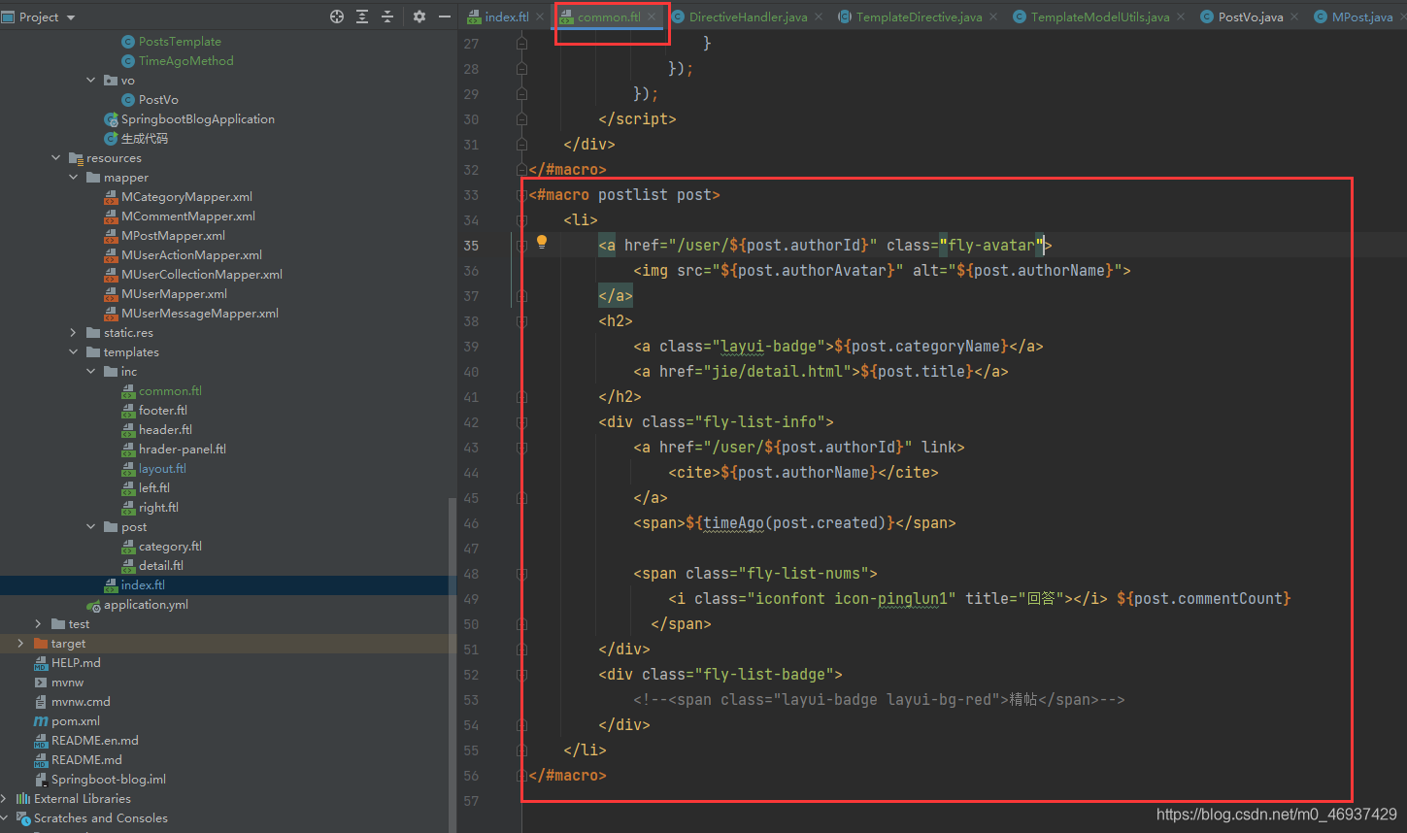This screenshot has height=833, width=1407.
Task: Click the locate-file target icon in Project toolbar
Action: tap(337, 17)
